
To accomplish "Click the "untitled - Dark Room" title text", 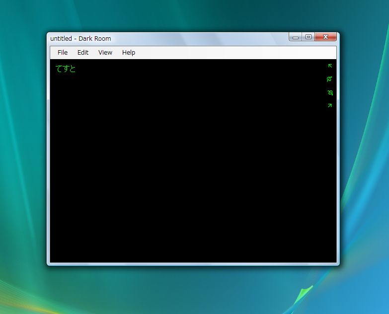I will point(80,39).
